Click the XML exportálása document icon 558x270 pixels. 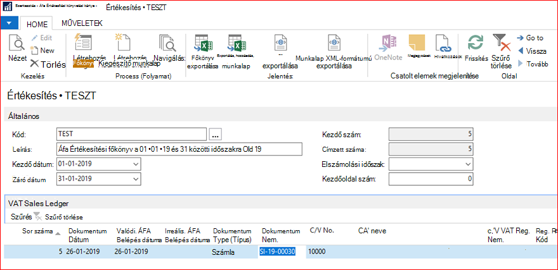tap(280, 42)
